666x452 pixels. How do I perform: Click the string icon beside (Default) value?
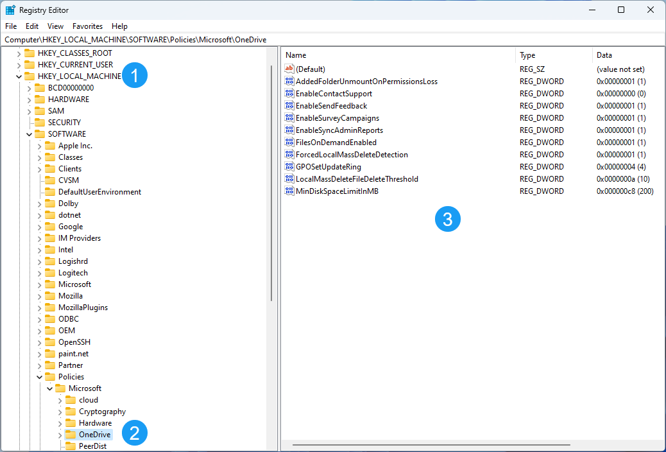[289, 69]
